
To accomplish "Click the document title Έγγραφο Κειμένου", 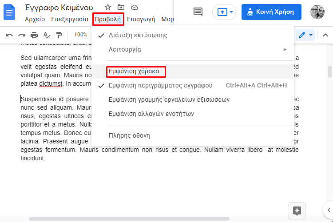I will (x=59, y=8).
